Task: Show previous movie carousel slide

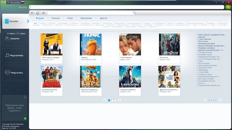Action: pos(105,100)
